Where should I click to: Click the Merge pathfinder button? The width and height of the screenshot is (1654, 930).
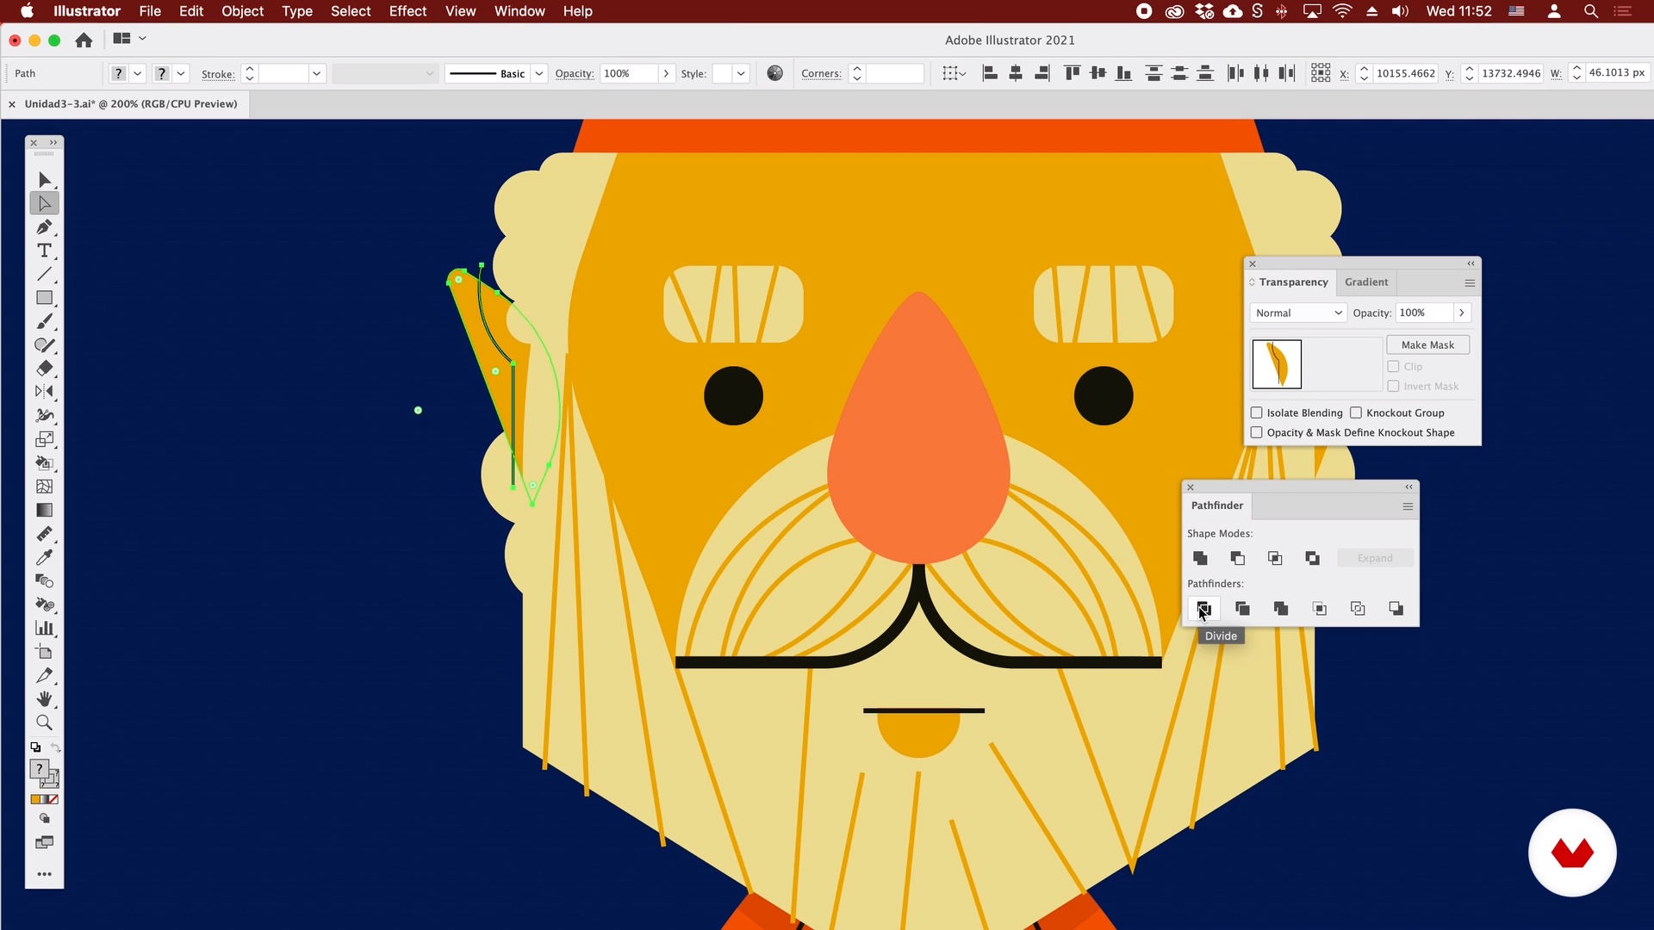point(1281,609)
